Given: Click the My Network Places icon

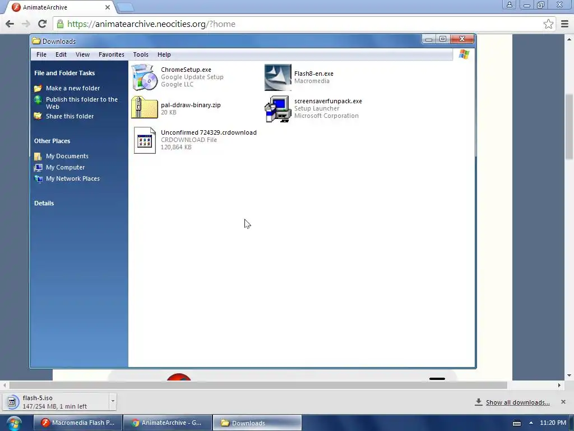Looking at the screenshot, I should pyautogui.click(x=38, y=179).
